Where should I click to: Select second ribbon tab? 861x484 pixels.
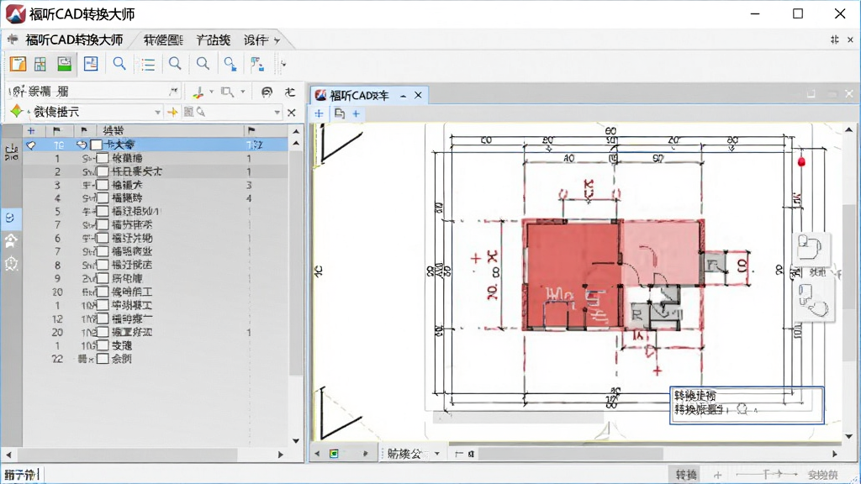pyautogui.click(x=163, y=40)
